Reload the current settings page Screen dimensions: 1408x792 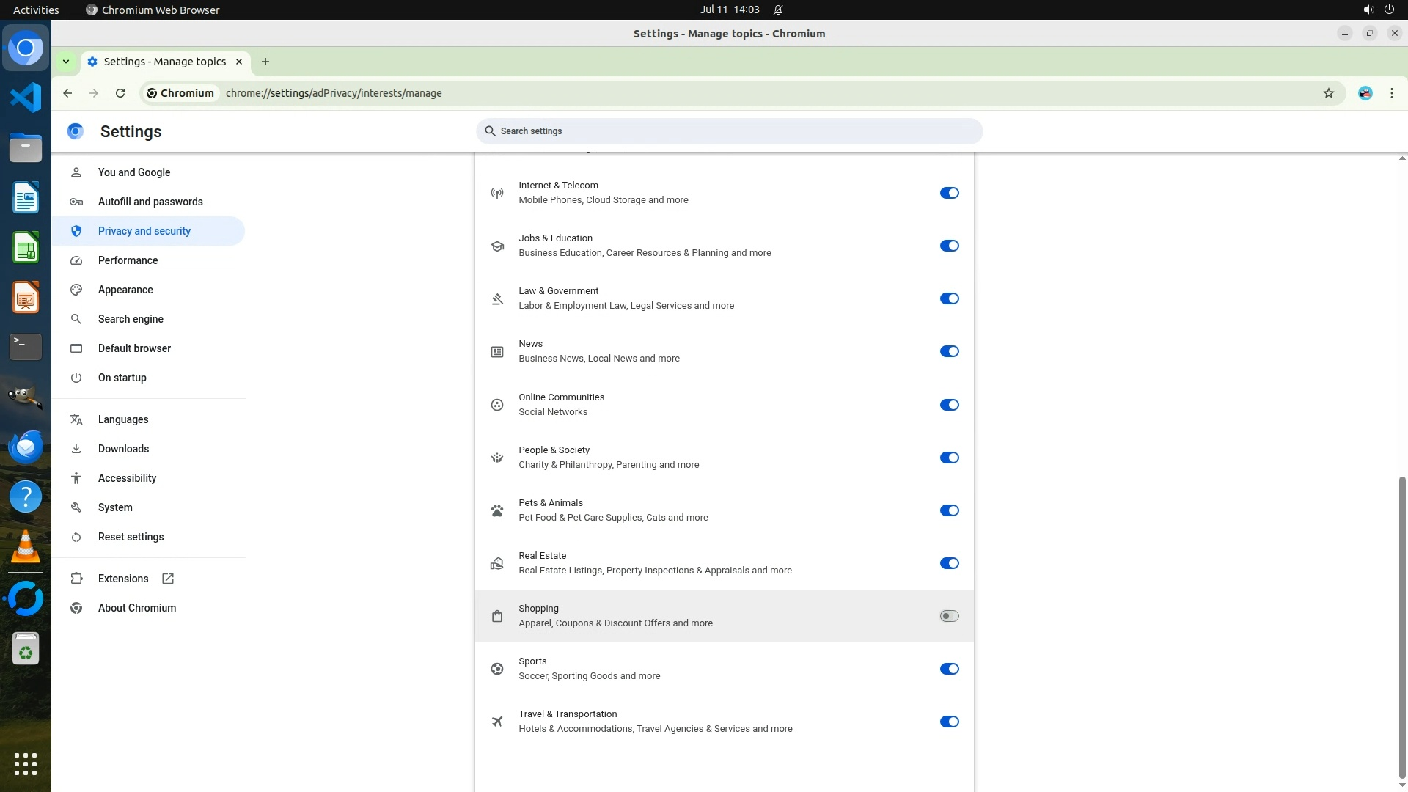pos(120,93)
